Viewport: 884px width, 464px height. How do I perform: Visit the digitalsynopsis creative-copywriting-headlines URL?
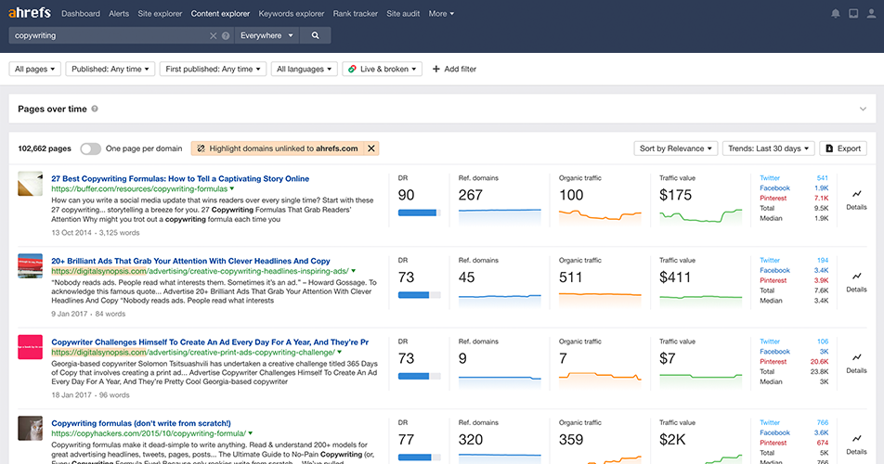201,271
